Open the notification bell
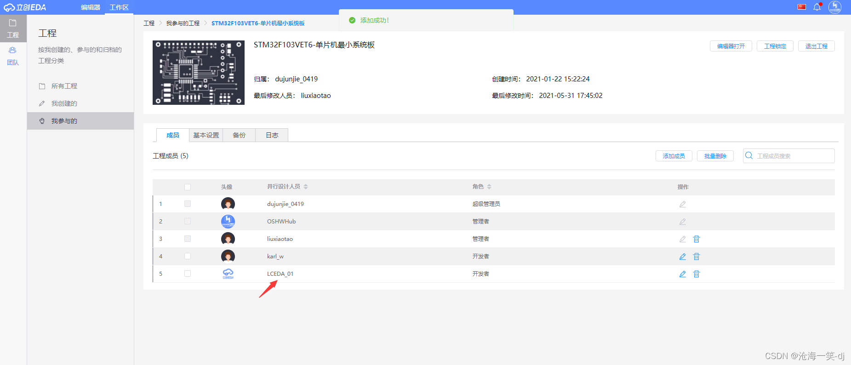The image size is (851, 365). [817, 7]
